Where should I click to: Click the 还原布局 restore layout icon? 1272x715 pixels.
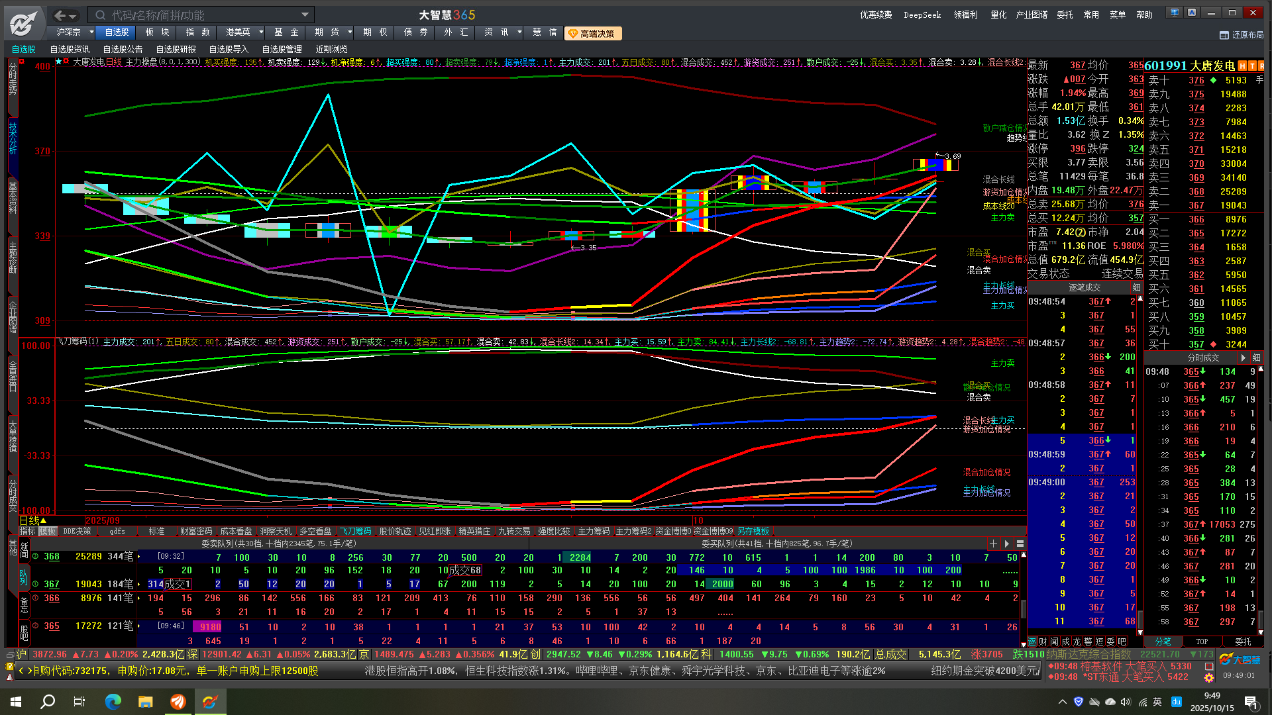[1224, 35]
